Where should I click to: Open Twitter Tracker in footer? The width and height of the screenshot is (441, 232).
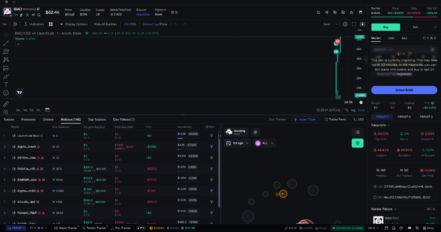(94, 228)
